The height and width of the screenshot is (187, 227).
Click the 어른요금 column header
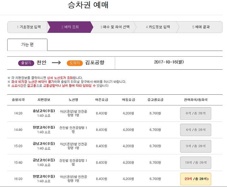pyautogui.click(x=102, y=100)
